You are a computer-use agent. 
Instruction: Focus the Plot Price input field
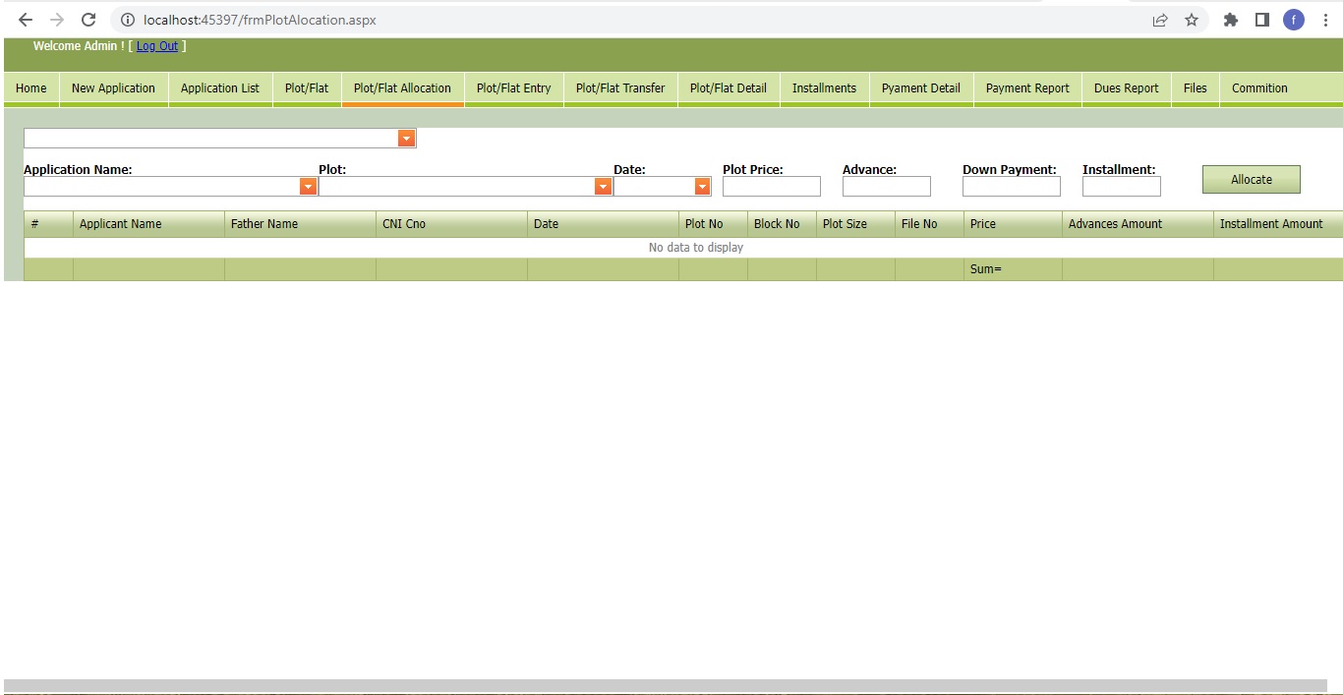click(771, 187)
